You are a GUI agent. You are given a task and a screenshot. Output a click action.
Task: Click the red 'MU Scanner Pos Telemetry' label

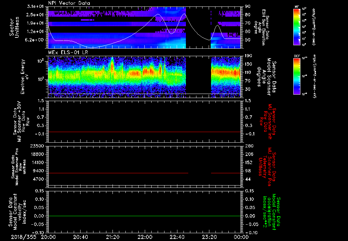click(267, 167)
